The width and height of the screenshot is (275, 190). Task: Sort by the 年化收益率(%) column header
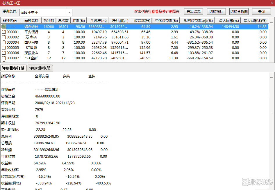pos(166,21)
